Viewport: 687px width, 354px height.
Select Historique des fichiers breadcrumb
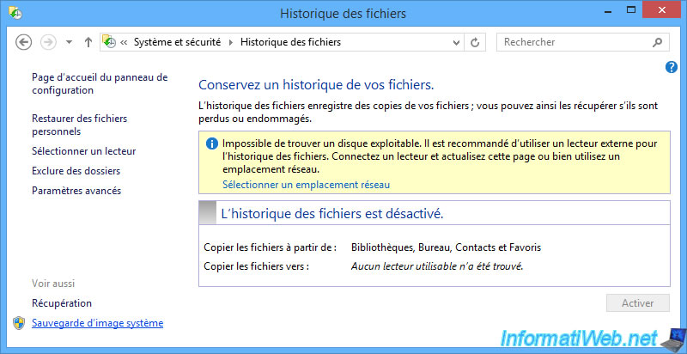290,42
